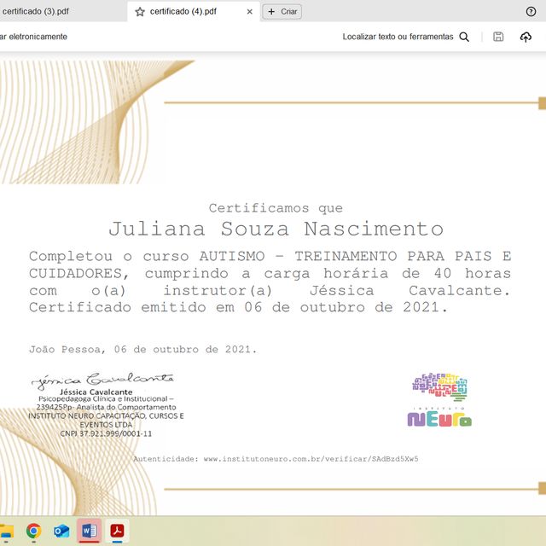Click the authenticity URL www.institutoneuro.com.br/verificar

tap(311, 459)
